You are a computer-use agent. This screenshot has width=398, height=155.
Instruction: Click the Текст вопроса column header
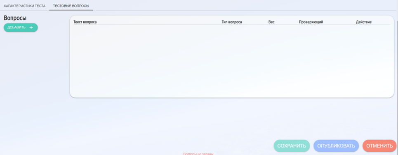point(85,22)
